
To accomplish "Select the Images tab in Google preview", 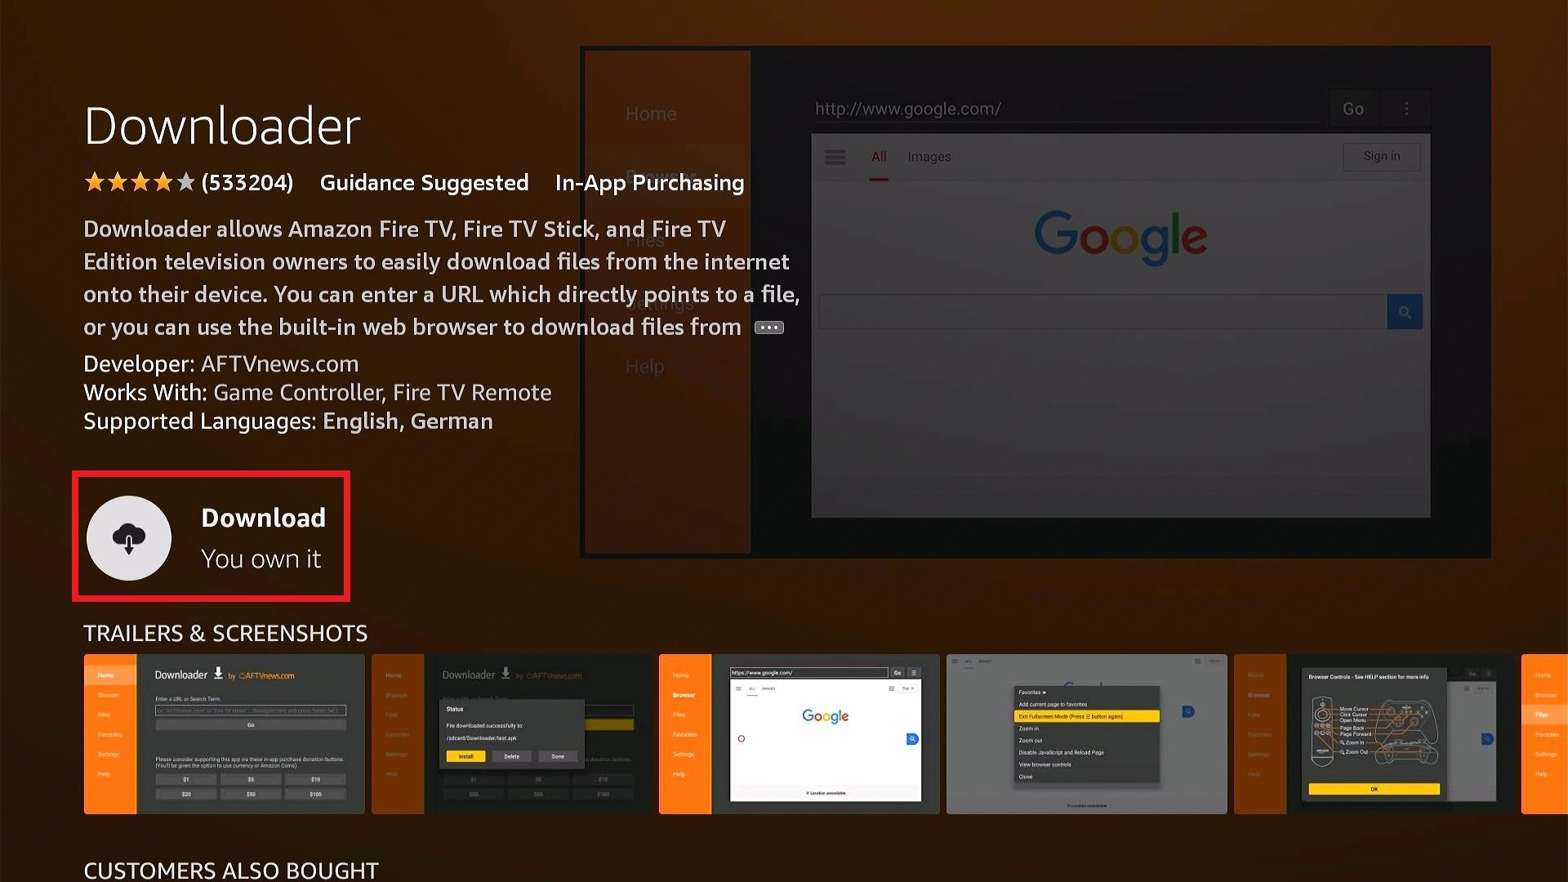I will (929, 157).
